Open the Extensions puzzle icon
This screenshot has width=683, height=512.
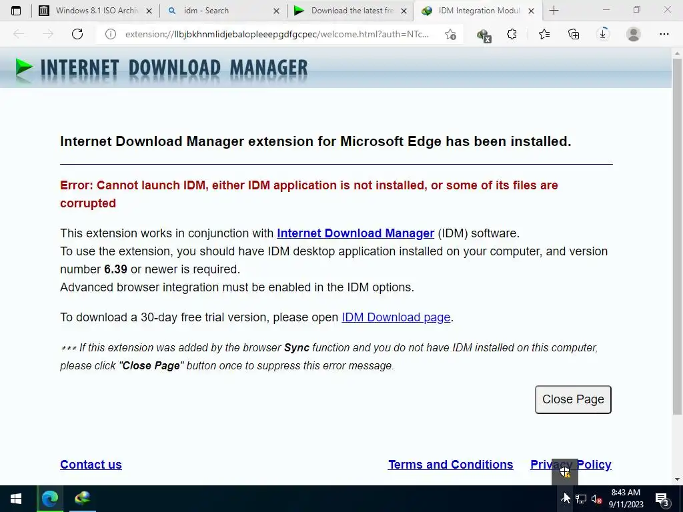click(512, 34)
